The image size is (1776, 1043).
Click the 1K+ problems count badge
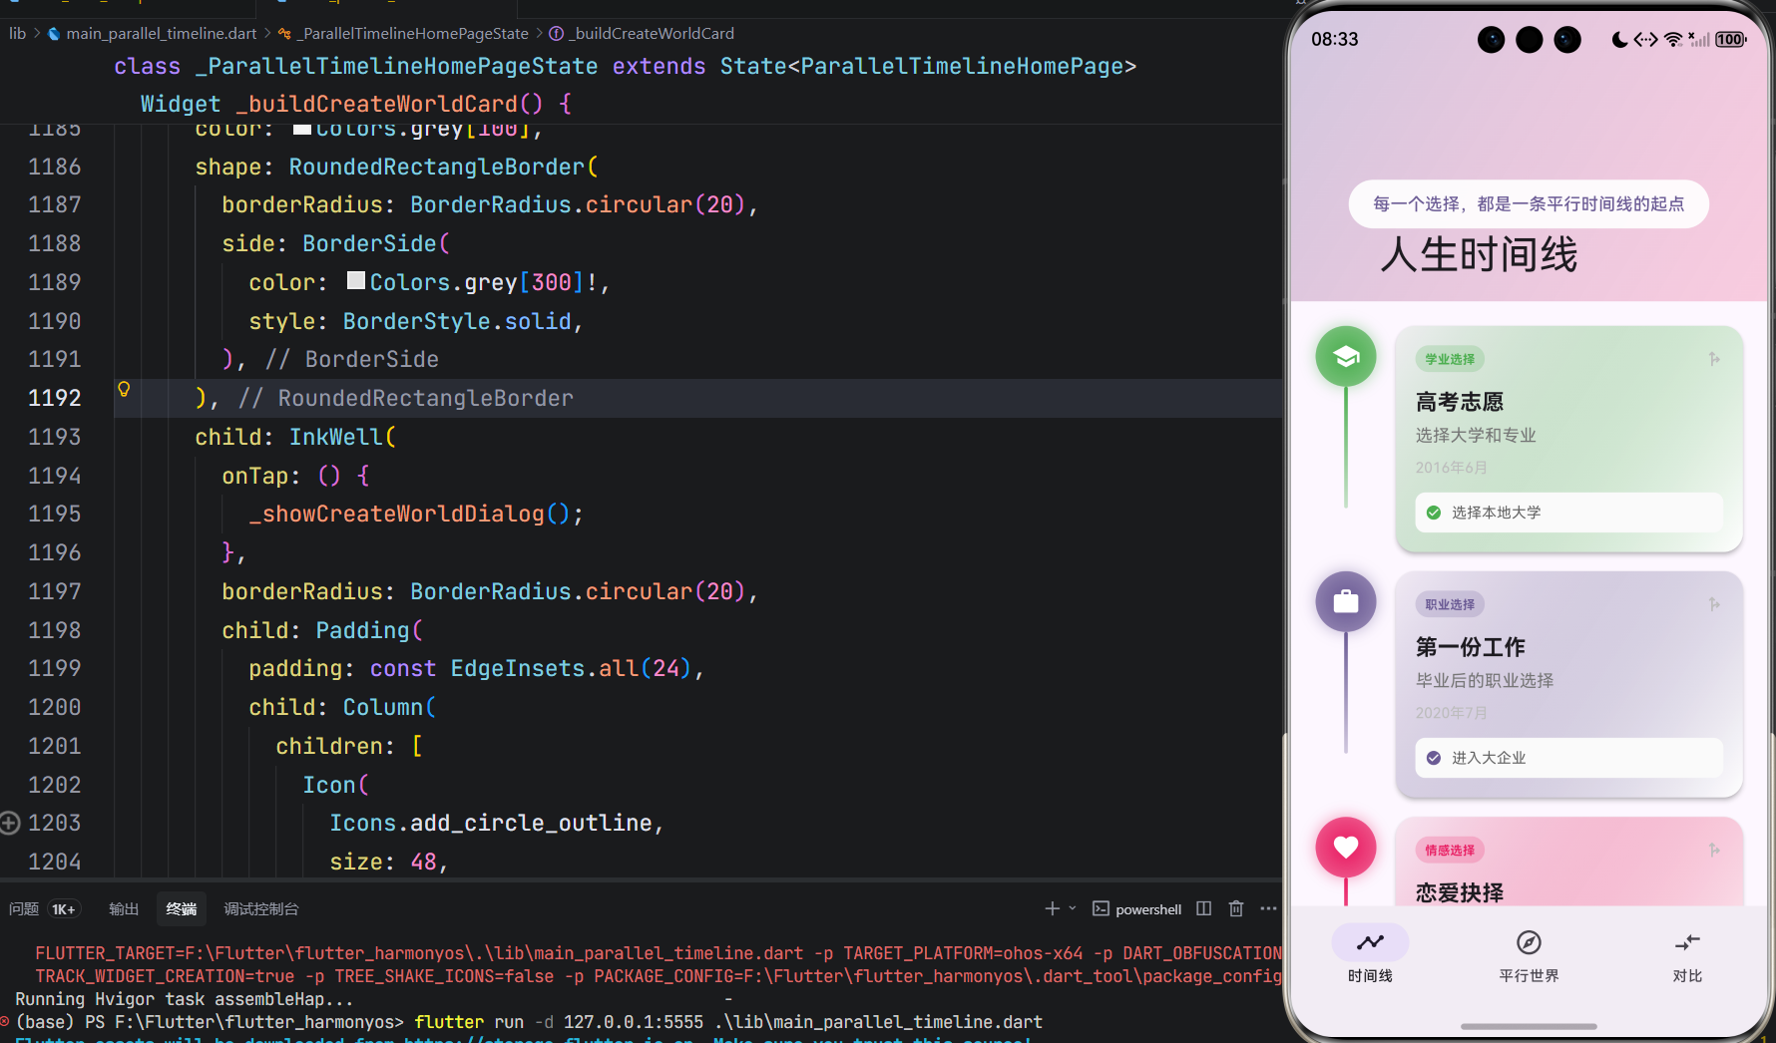pyautogui.click(x=64, y=909)
